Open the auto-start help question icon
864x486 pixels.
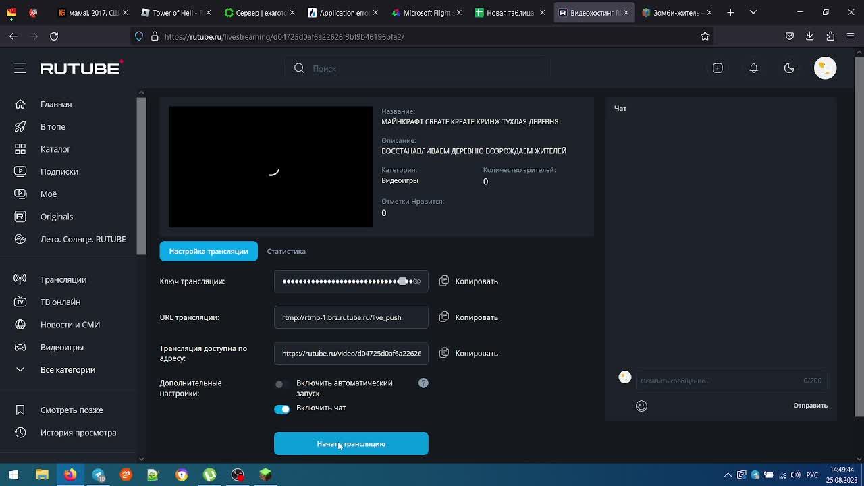pyautogui.click(x=423, y=383)
